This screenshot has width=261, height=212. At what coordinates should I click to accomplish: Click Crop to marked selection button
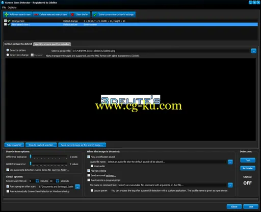point(41,145)
